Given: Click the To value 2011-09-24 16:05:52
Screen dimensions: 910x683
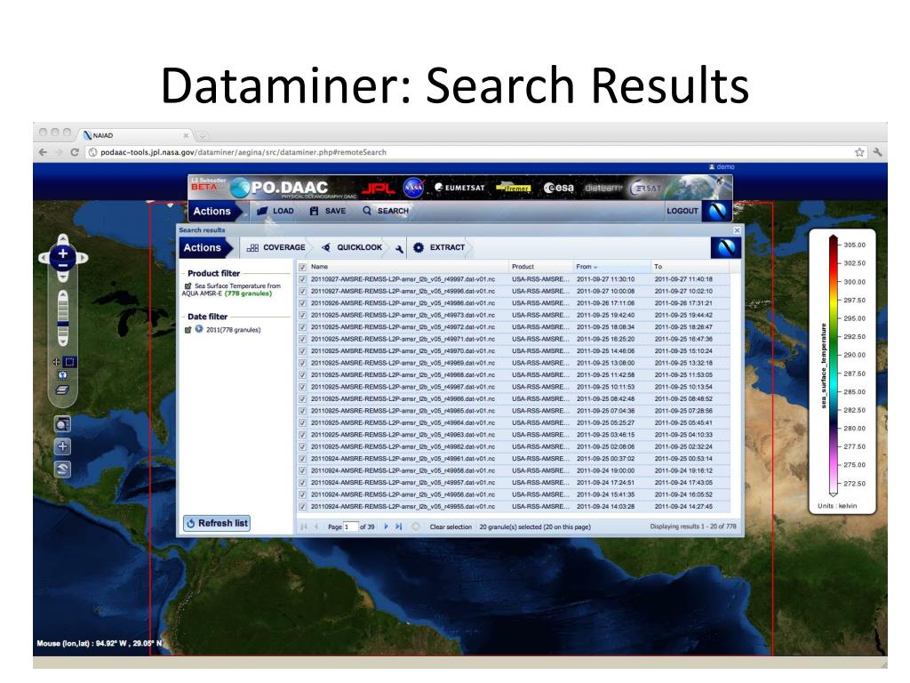Looking at the screenshot, I should click(683, 494).
